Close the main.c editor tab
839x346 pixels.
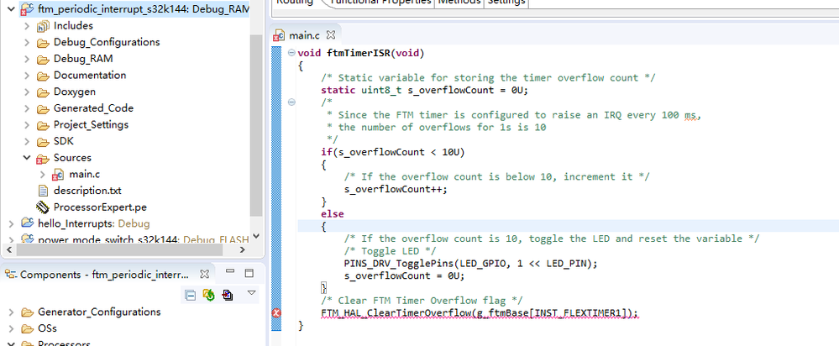click(x=331, y=35)
